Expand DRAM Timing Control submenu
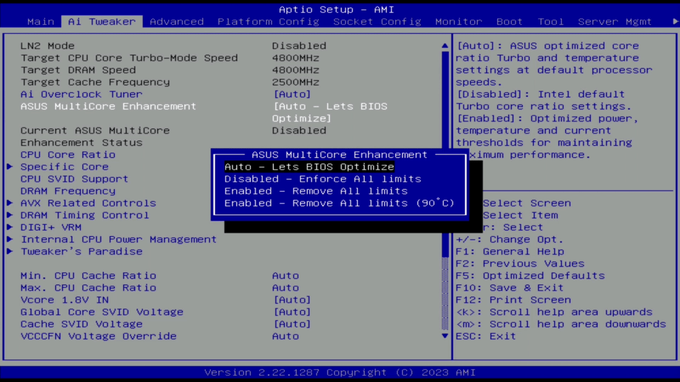680x382 pixels. click(84, 216)
